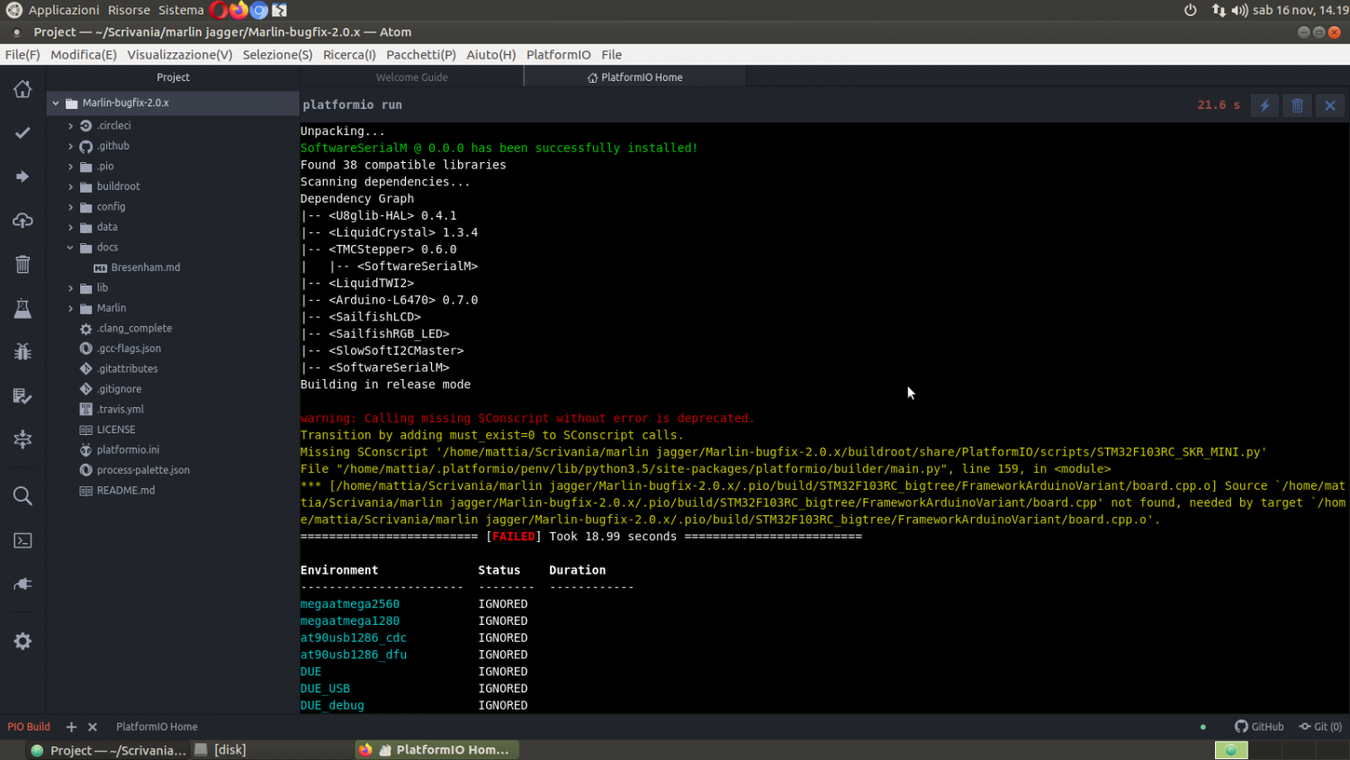Open PlatformIO Home from the left toolbar

(22, 89)
